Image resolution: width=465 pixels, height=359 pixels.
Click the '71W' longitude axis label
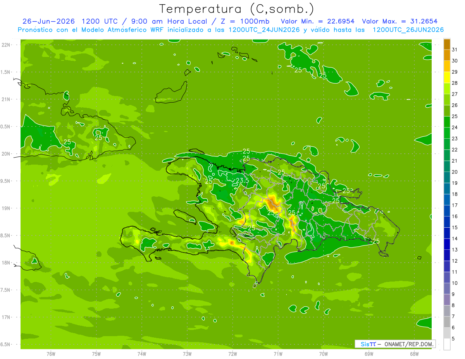click(x=278, y=354)
